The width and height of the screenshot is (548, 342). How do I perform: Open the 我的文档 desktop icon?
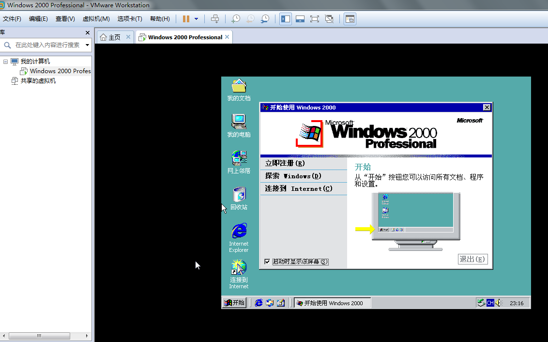click(239, 90)
